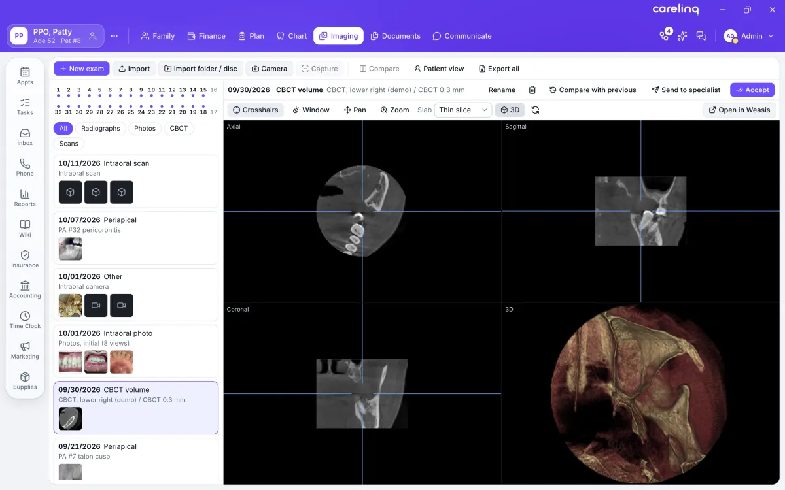Viewport: 785px width, 490px height.
Task: Open the Chart tab
Action: coord(292,36)
